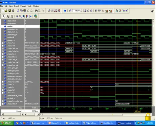Click the Paste (clipboard) icon
Viewport: 156px width, 126px height.
coord(25,10)
